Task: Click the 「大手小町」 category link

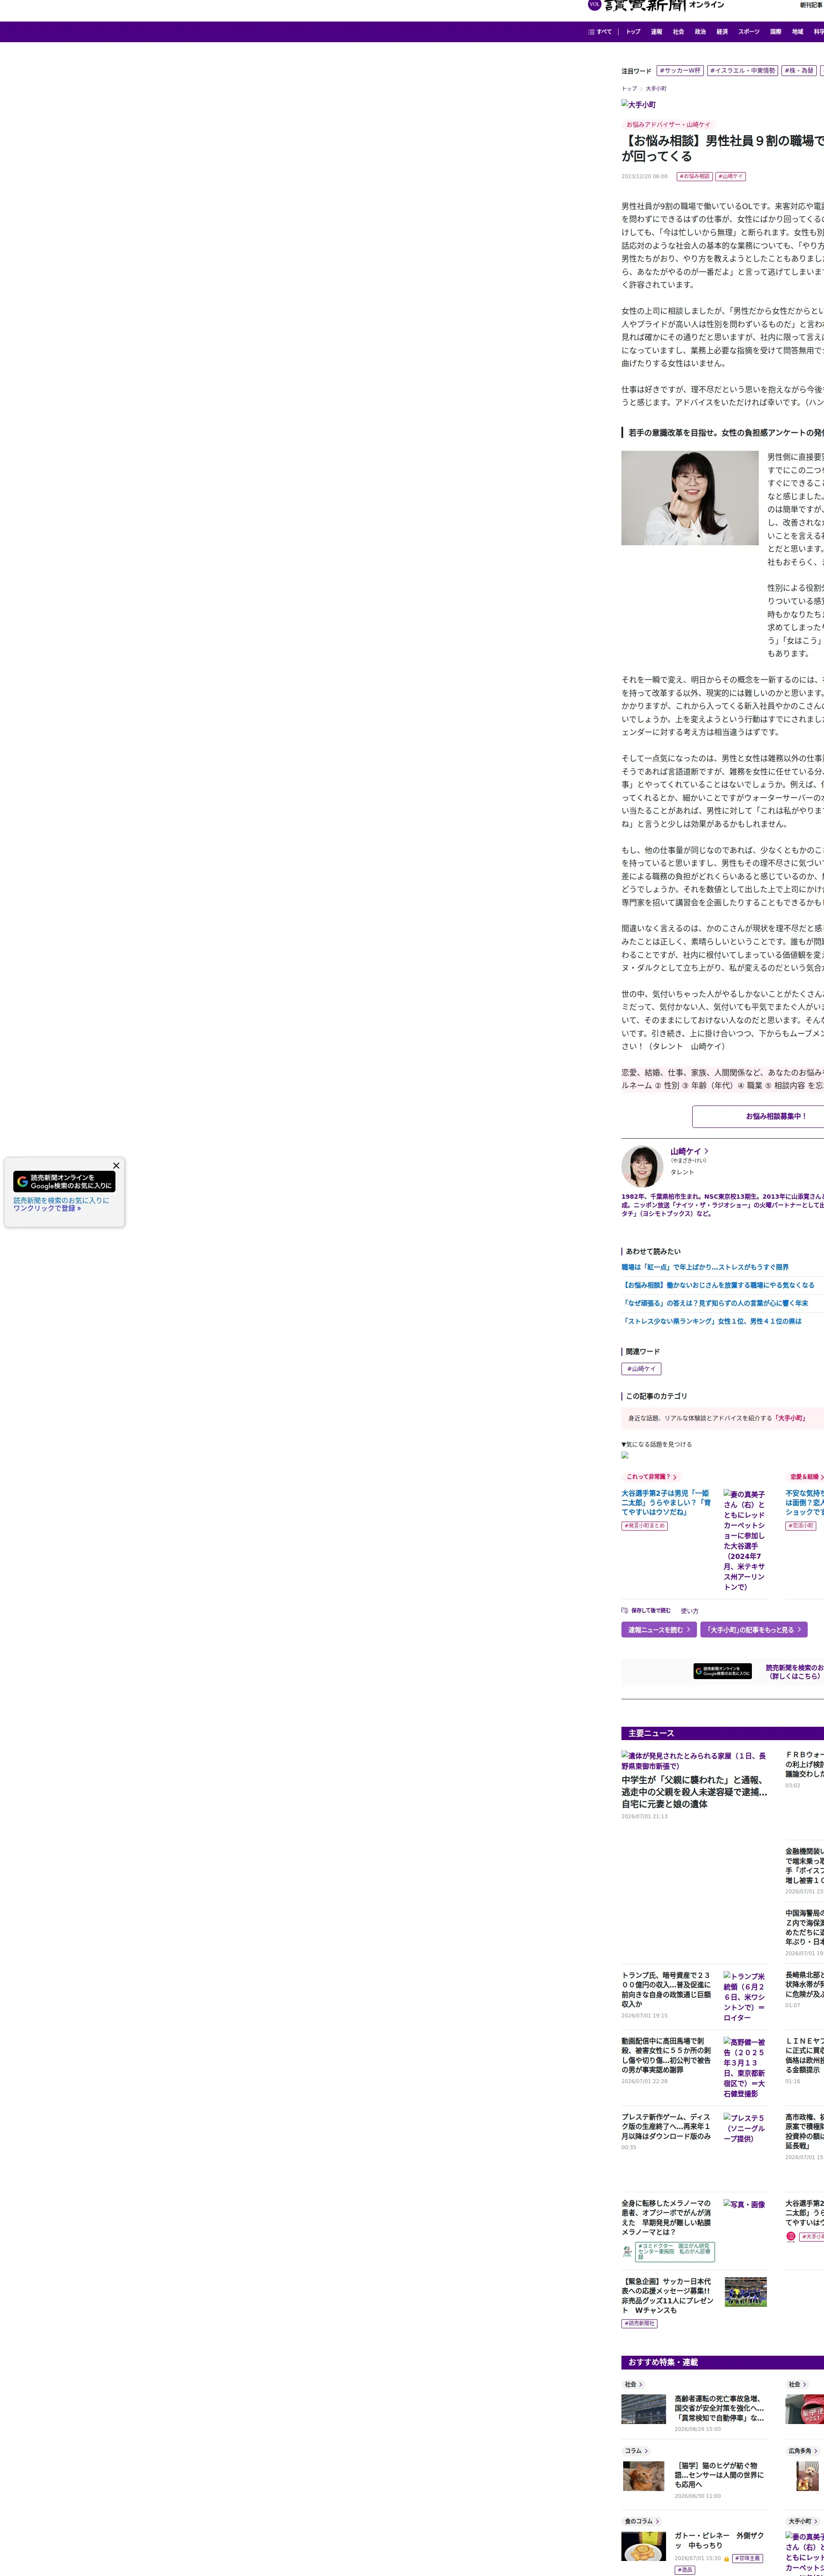Action: pyautogui.click(x=790, y=1418)
